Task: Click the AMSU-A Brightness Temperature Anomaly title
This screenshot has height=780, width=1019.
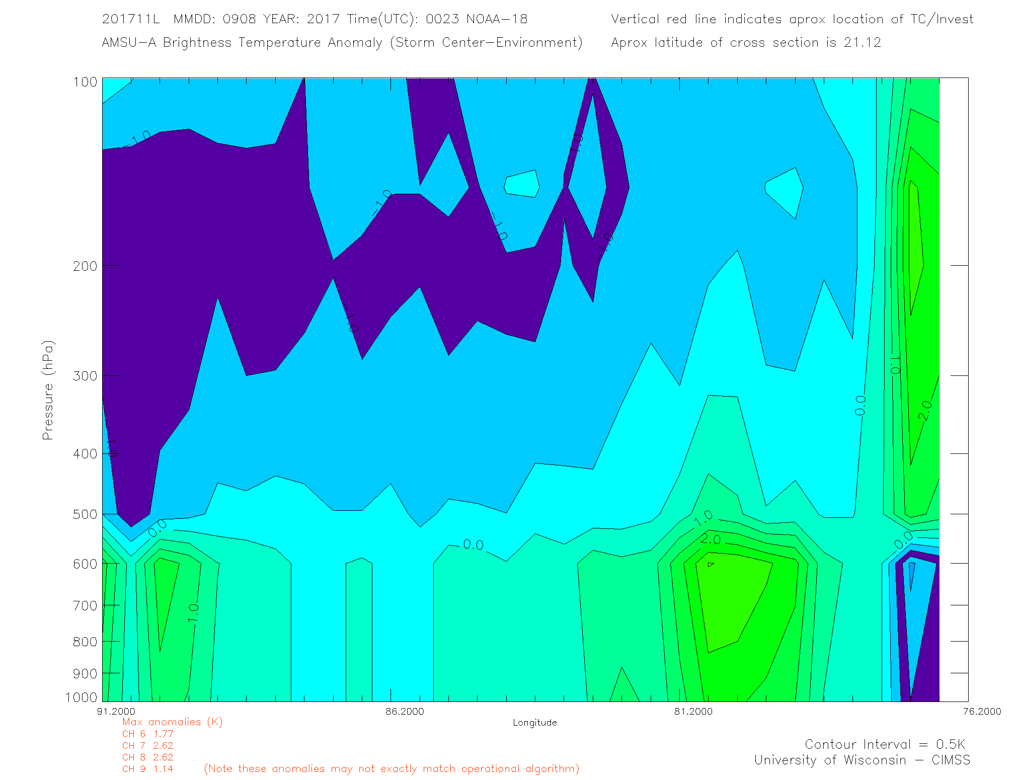Action: pyautogui.click(x=342, y=42)
